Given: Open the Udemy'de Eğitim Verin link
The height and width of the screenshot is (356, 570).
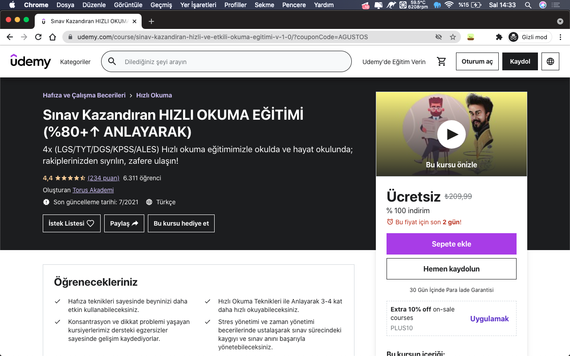Looking at the screenshot, I should [x=394, y=62].
